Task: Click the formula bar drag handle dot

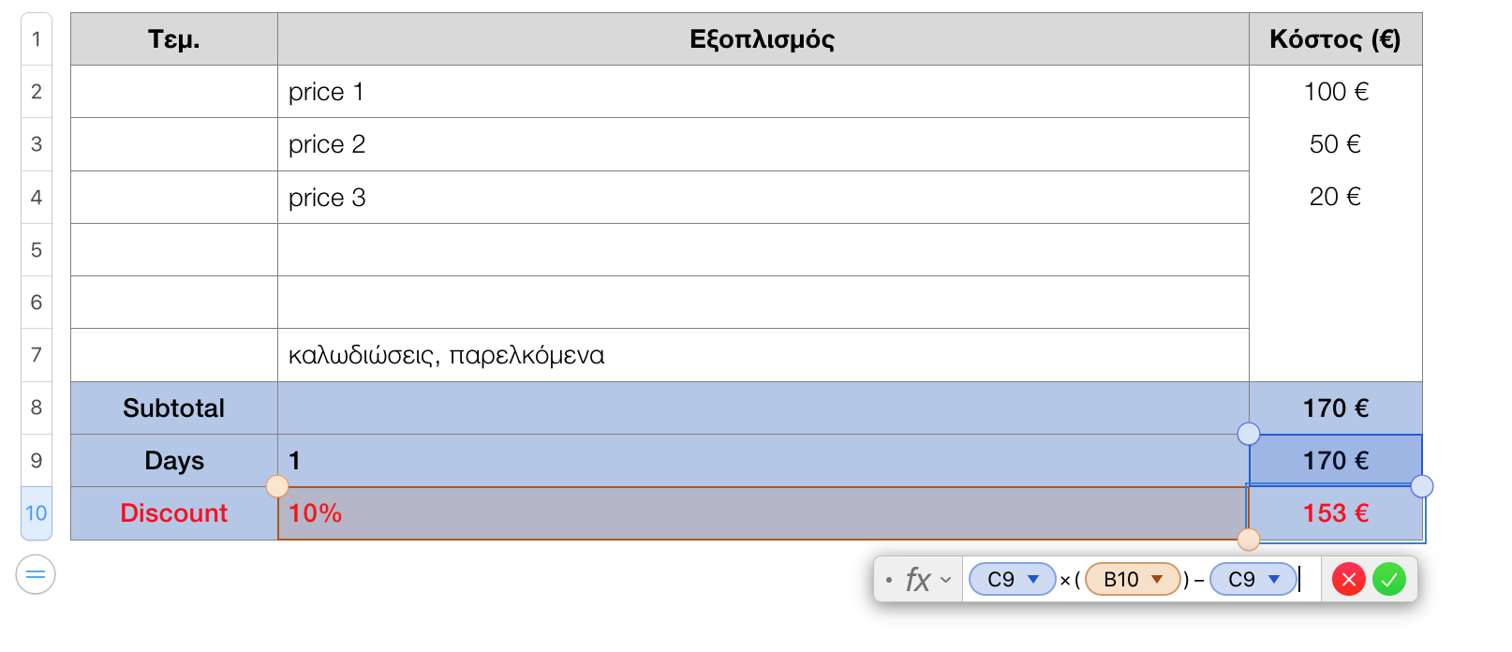Action: tap(888, 580)
